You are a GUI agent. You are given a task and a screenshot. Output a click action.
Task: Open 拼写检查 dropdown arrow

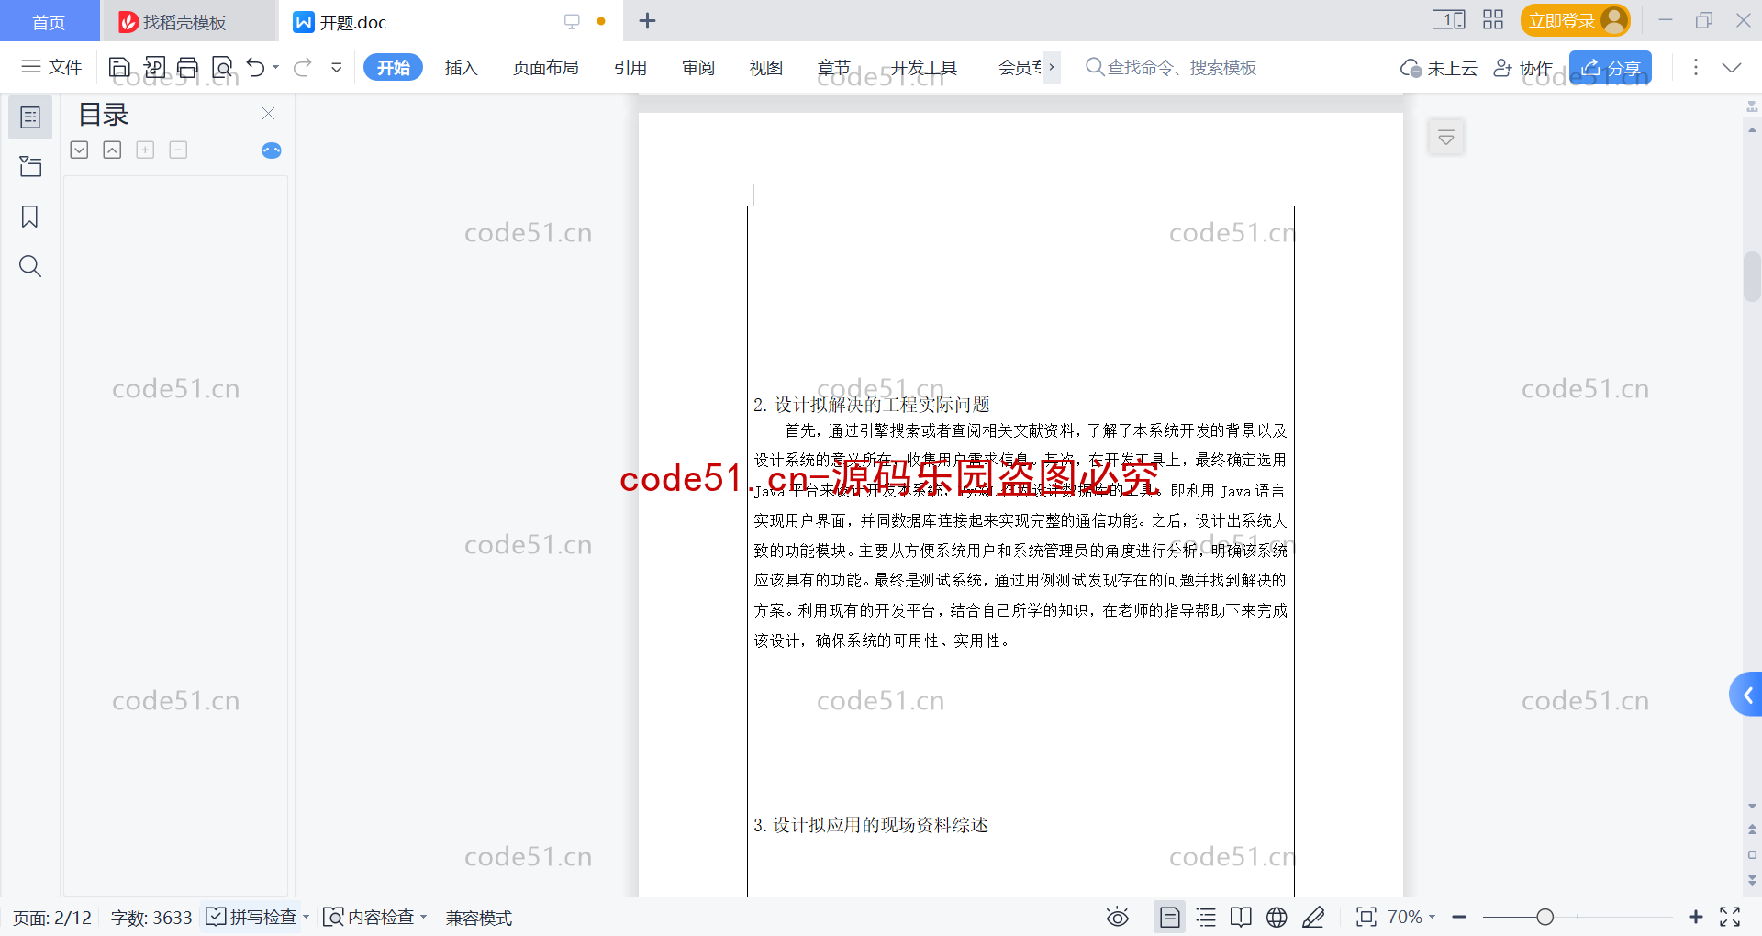coord(307,917)
